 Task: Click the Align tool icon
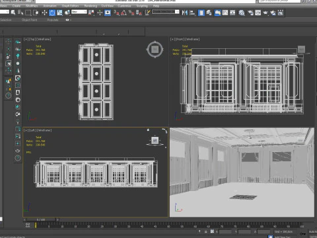(x=192, y=13)
